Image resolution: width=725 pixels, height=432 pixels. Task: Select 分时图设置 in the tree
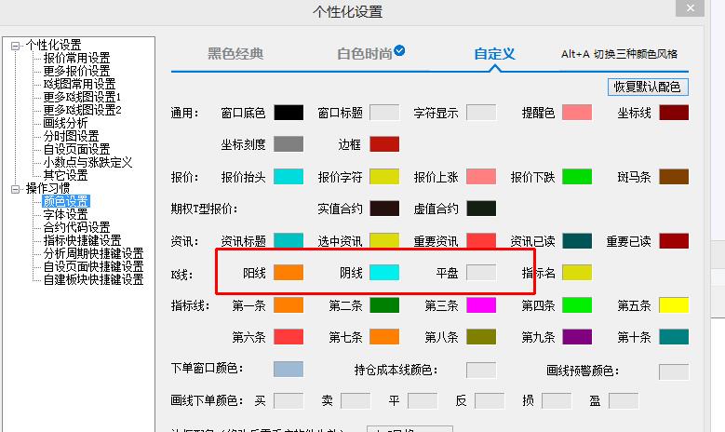point(72,136)
